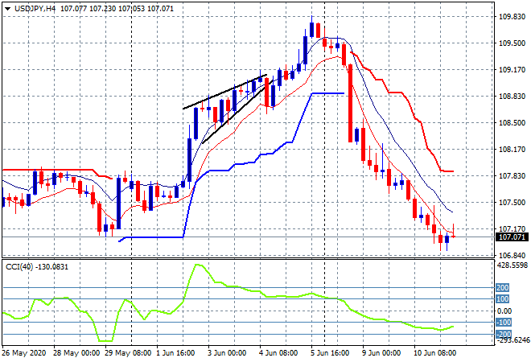The height and width of the screenshot is (362, 531).
Task: Click the 26 May 2020 date label
Action: 23,353
